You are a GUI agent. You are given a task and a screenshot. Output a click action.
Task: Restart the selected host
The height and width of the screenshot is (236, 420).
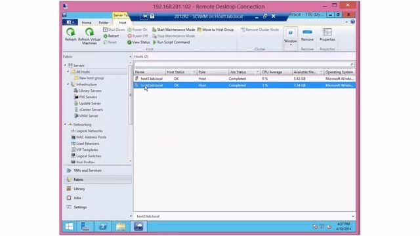111,36
